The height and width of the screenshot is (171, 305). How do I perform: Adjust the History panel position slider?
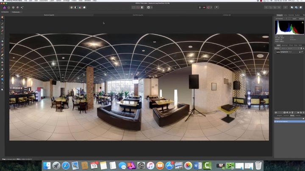click(x=292, y=119)
